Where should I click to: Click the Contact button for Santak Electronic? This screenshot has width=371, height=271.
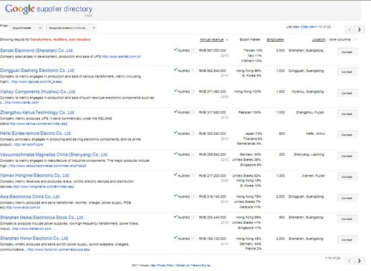347,52
